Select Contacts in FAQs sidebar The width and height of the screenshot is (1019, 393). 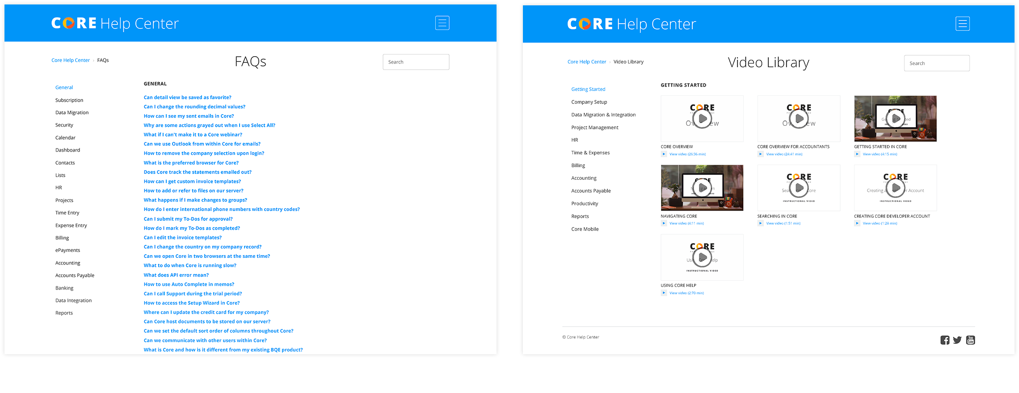(65, 163)
